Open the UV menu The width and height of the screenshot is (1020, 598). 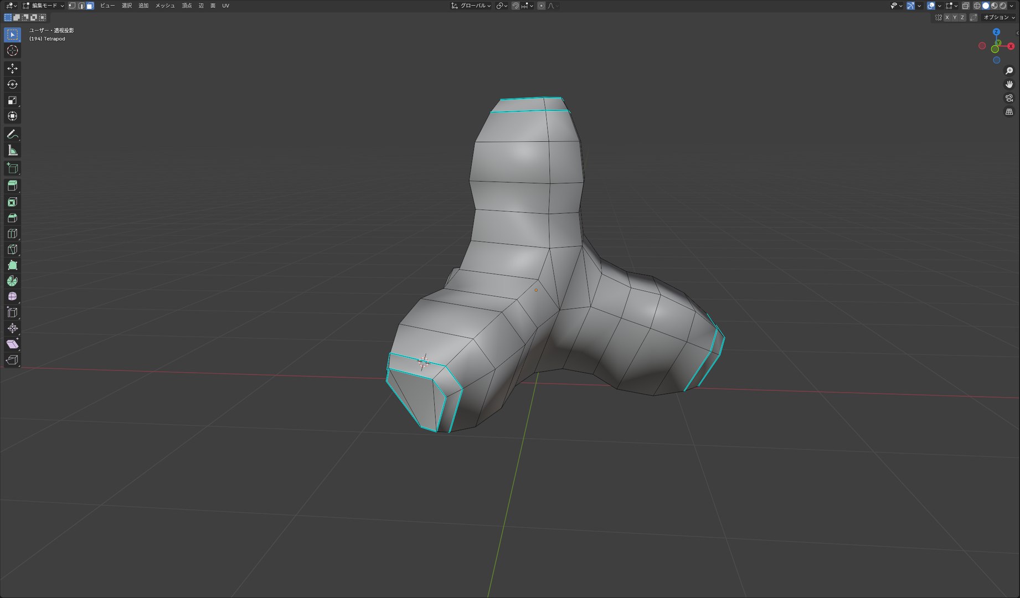tap(225, 6)
